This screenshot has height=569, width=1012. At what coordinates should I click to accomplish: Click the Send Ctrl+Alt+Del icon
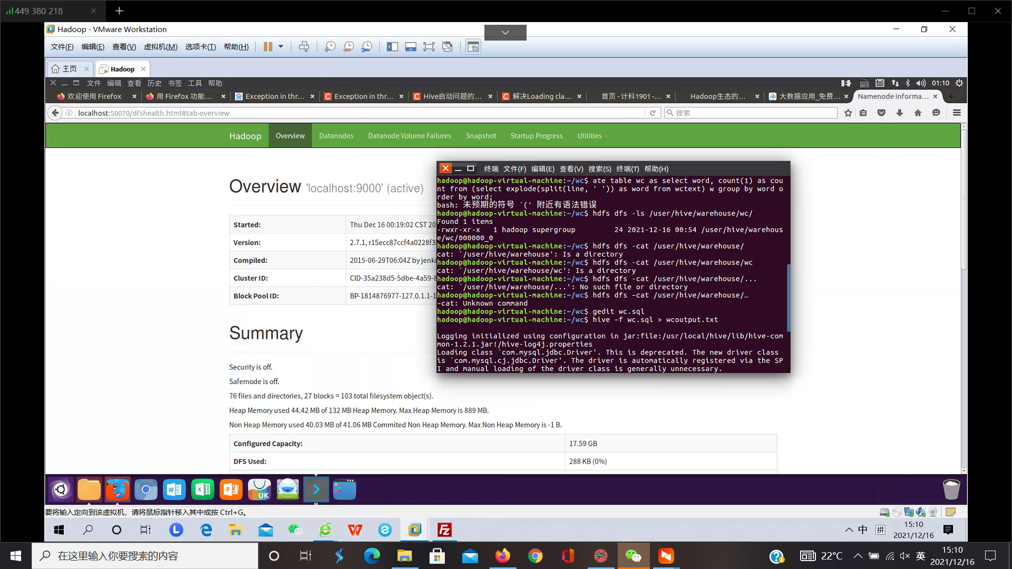(x=304, y=47)
